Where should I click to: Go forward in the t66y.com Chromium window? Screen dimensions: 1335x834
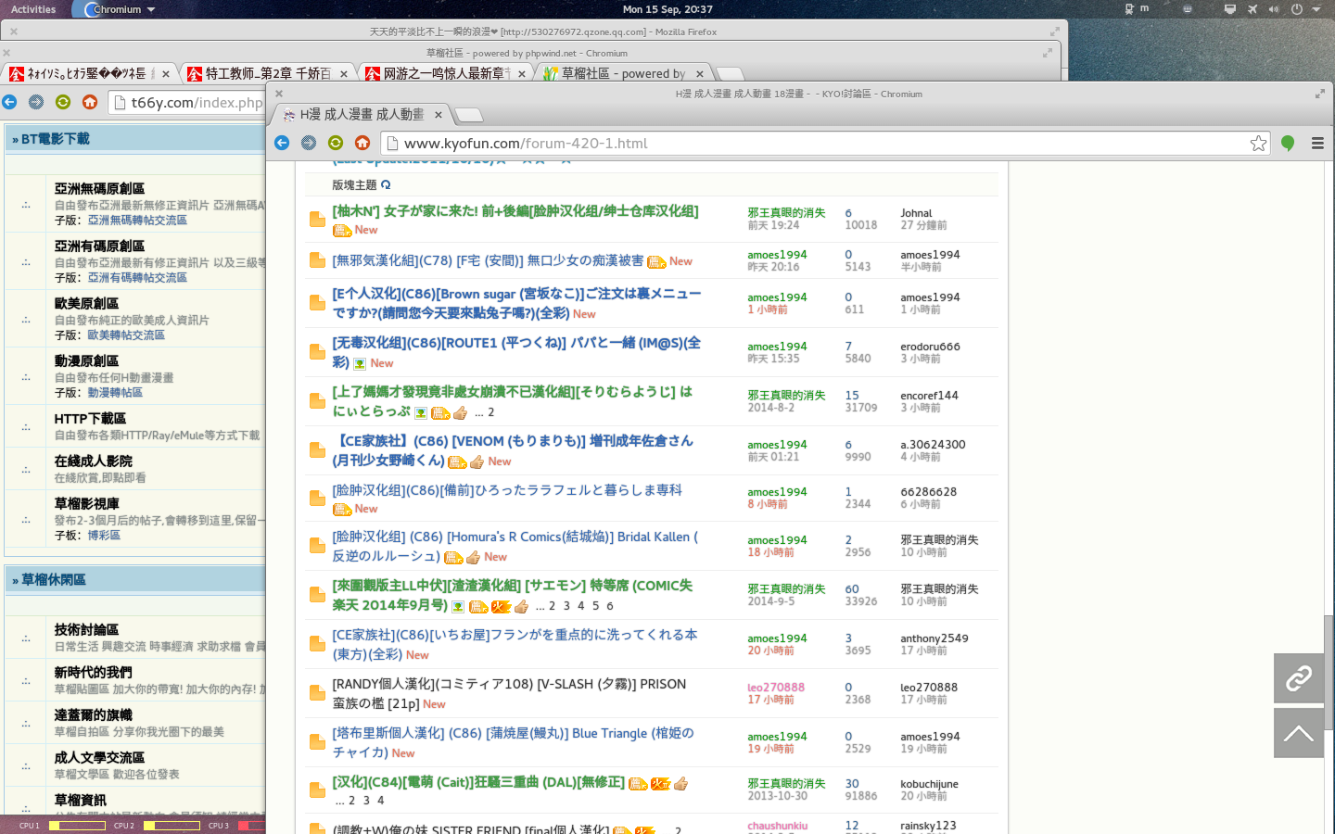pyautogui.click(x=36, y=102)
